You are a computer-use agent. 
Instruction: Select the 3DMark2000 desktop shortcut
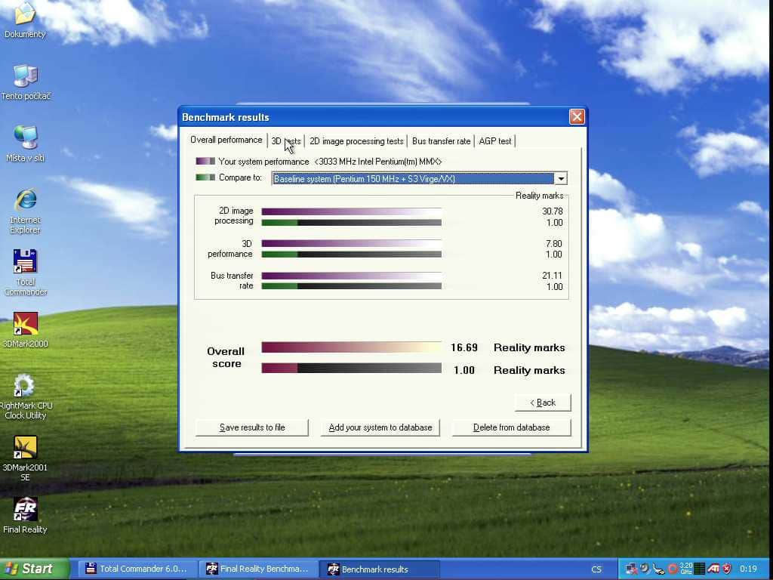click(25, 329)
